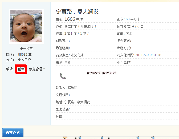Click phone number 85789509 /66619173
The height and width of the screenshot is (139, 179).
(101, 73)
